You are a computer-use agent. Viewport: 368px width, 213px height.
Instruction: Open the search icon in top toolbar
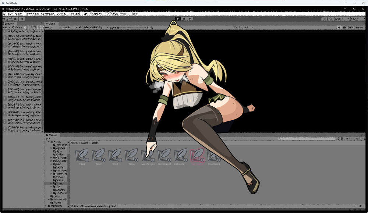click(330, 19)
